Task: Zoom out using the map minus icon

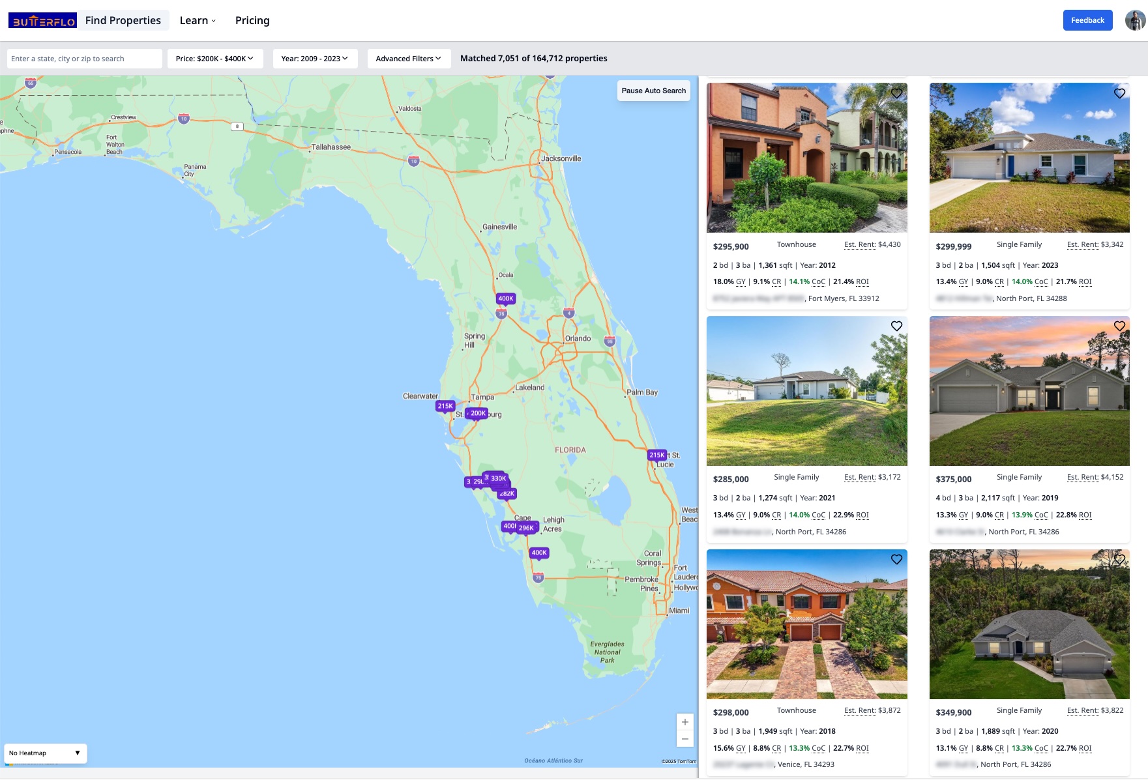Action: (685, 739)
